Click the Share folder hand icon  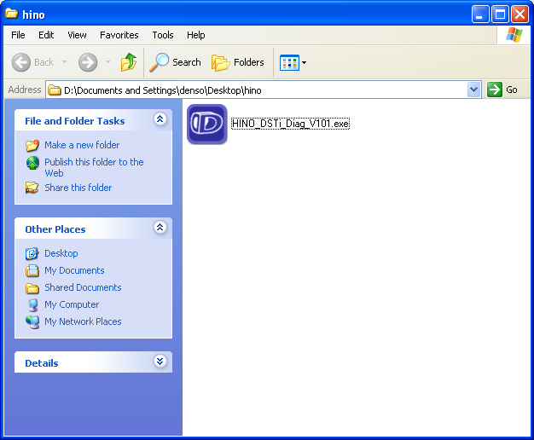tap(32, 188)
